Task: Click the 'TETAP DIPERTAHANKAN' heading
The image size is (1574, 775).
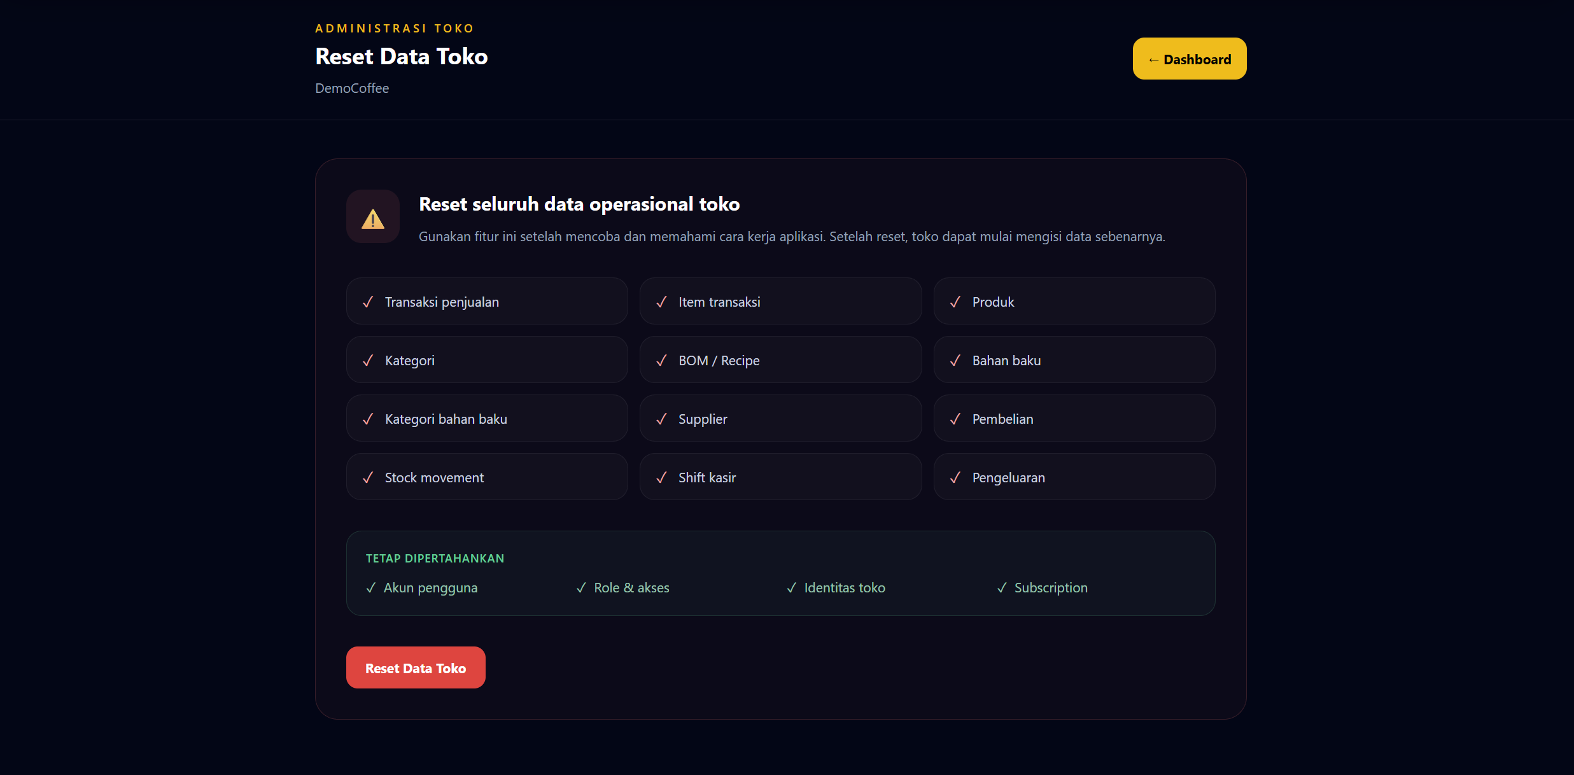Action: (435, 558)
